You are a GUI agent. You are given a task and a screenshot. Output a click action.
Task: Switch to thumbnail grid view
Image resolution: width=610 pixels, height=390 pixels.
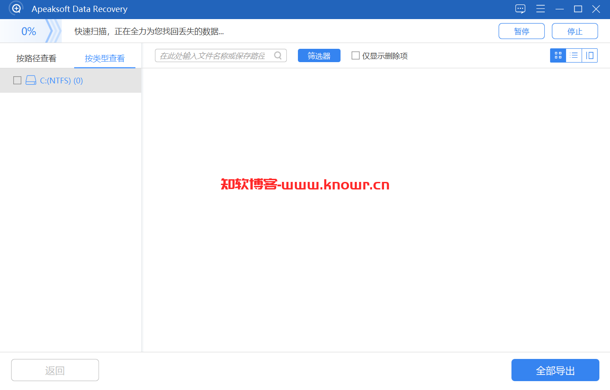pyautogui.click(x=558, y=55)
